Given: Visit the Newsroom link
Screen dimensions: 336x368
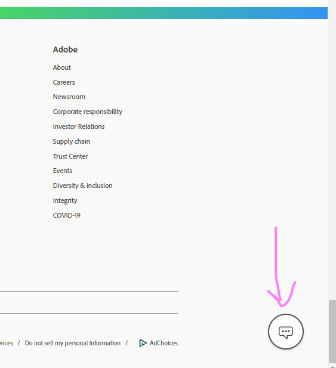Looking at the screenshot, I should coord(69,97).
